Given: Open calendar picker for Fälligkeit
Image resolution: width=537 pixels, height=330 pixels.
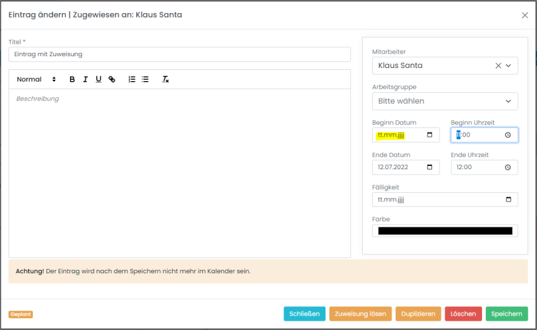Looking at the screenshot, I should tap(508, 199).
